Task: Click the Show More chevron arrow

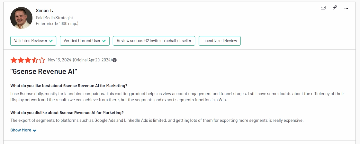Action: pyautogui.click(x=35, y=130)
